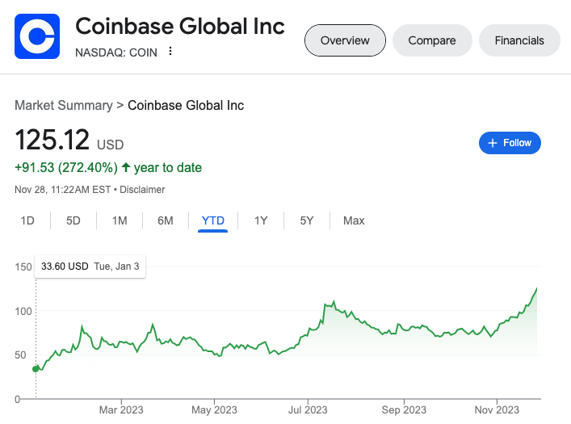This screenshot has width=571, height=424.
Task: Select the 1Y time range
Action: click(x=261, y=220)
